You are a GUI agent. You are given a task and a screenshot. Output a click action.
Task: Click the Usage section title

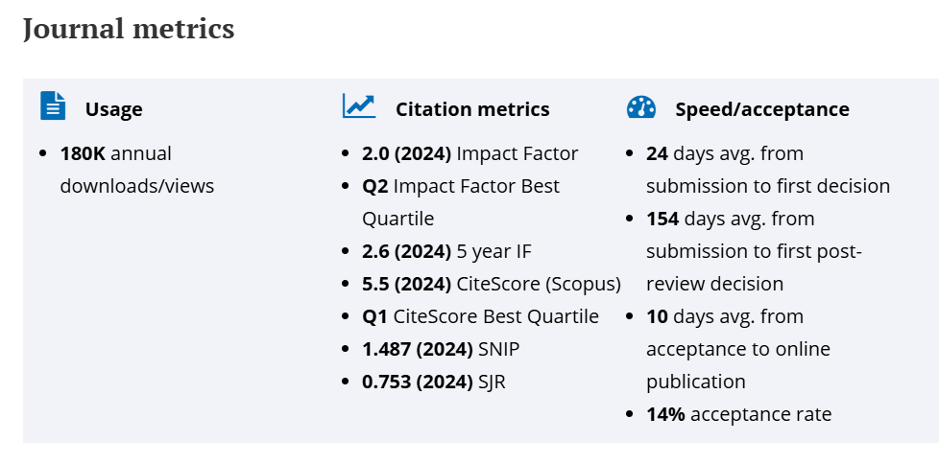(x=113, y=109)
